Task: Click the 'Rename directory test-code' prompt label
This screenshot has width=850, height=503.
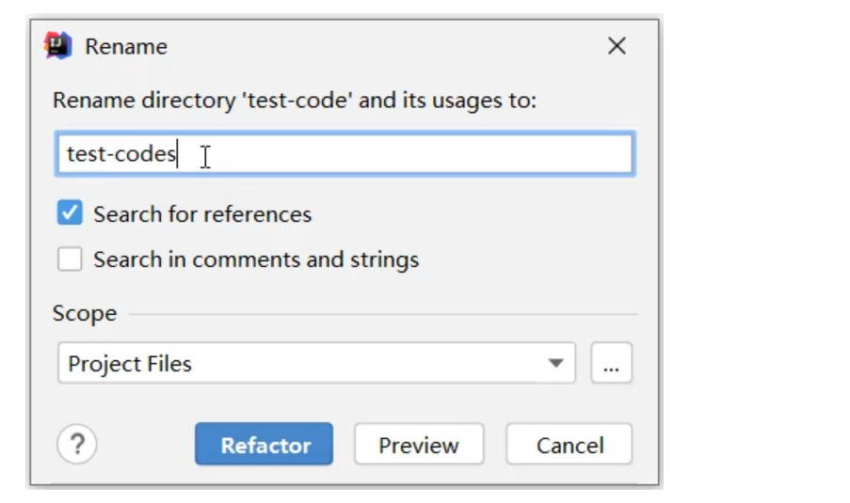Action: [294, 100]
